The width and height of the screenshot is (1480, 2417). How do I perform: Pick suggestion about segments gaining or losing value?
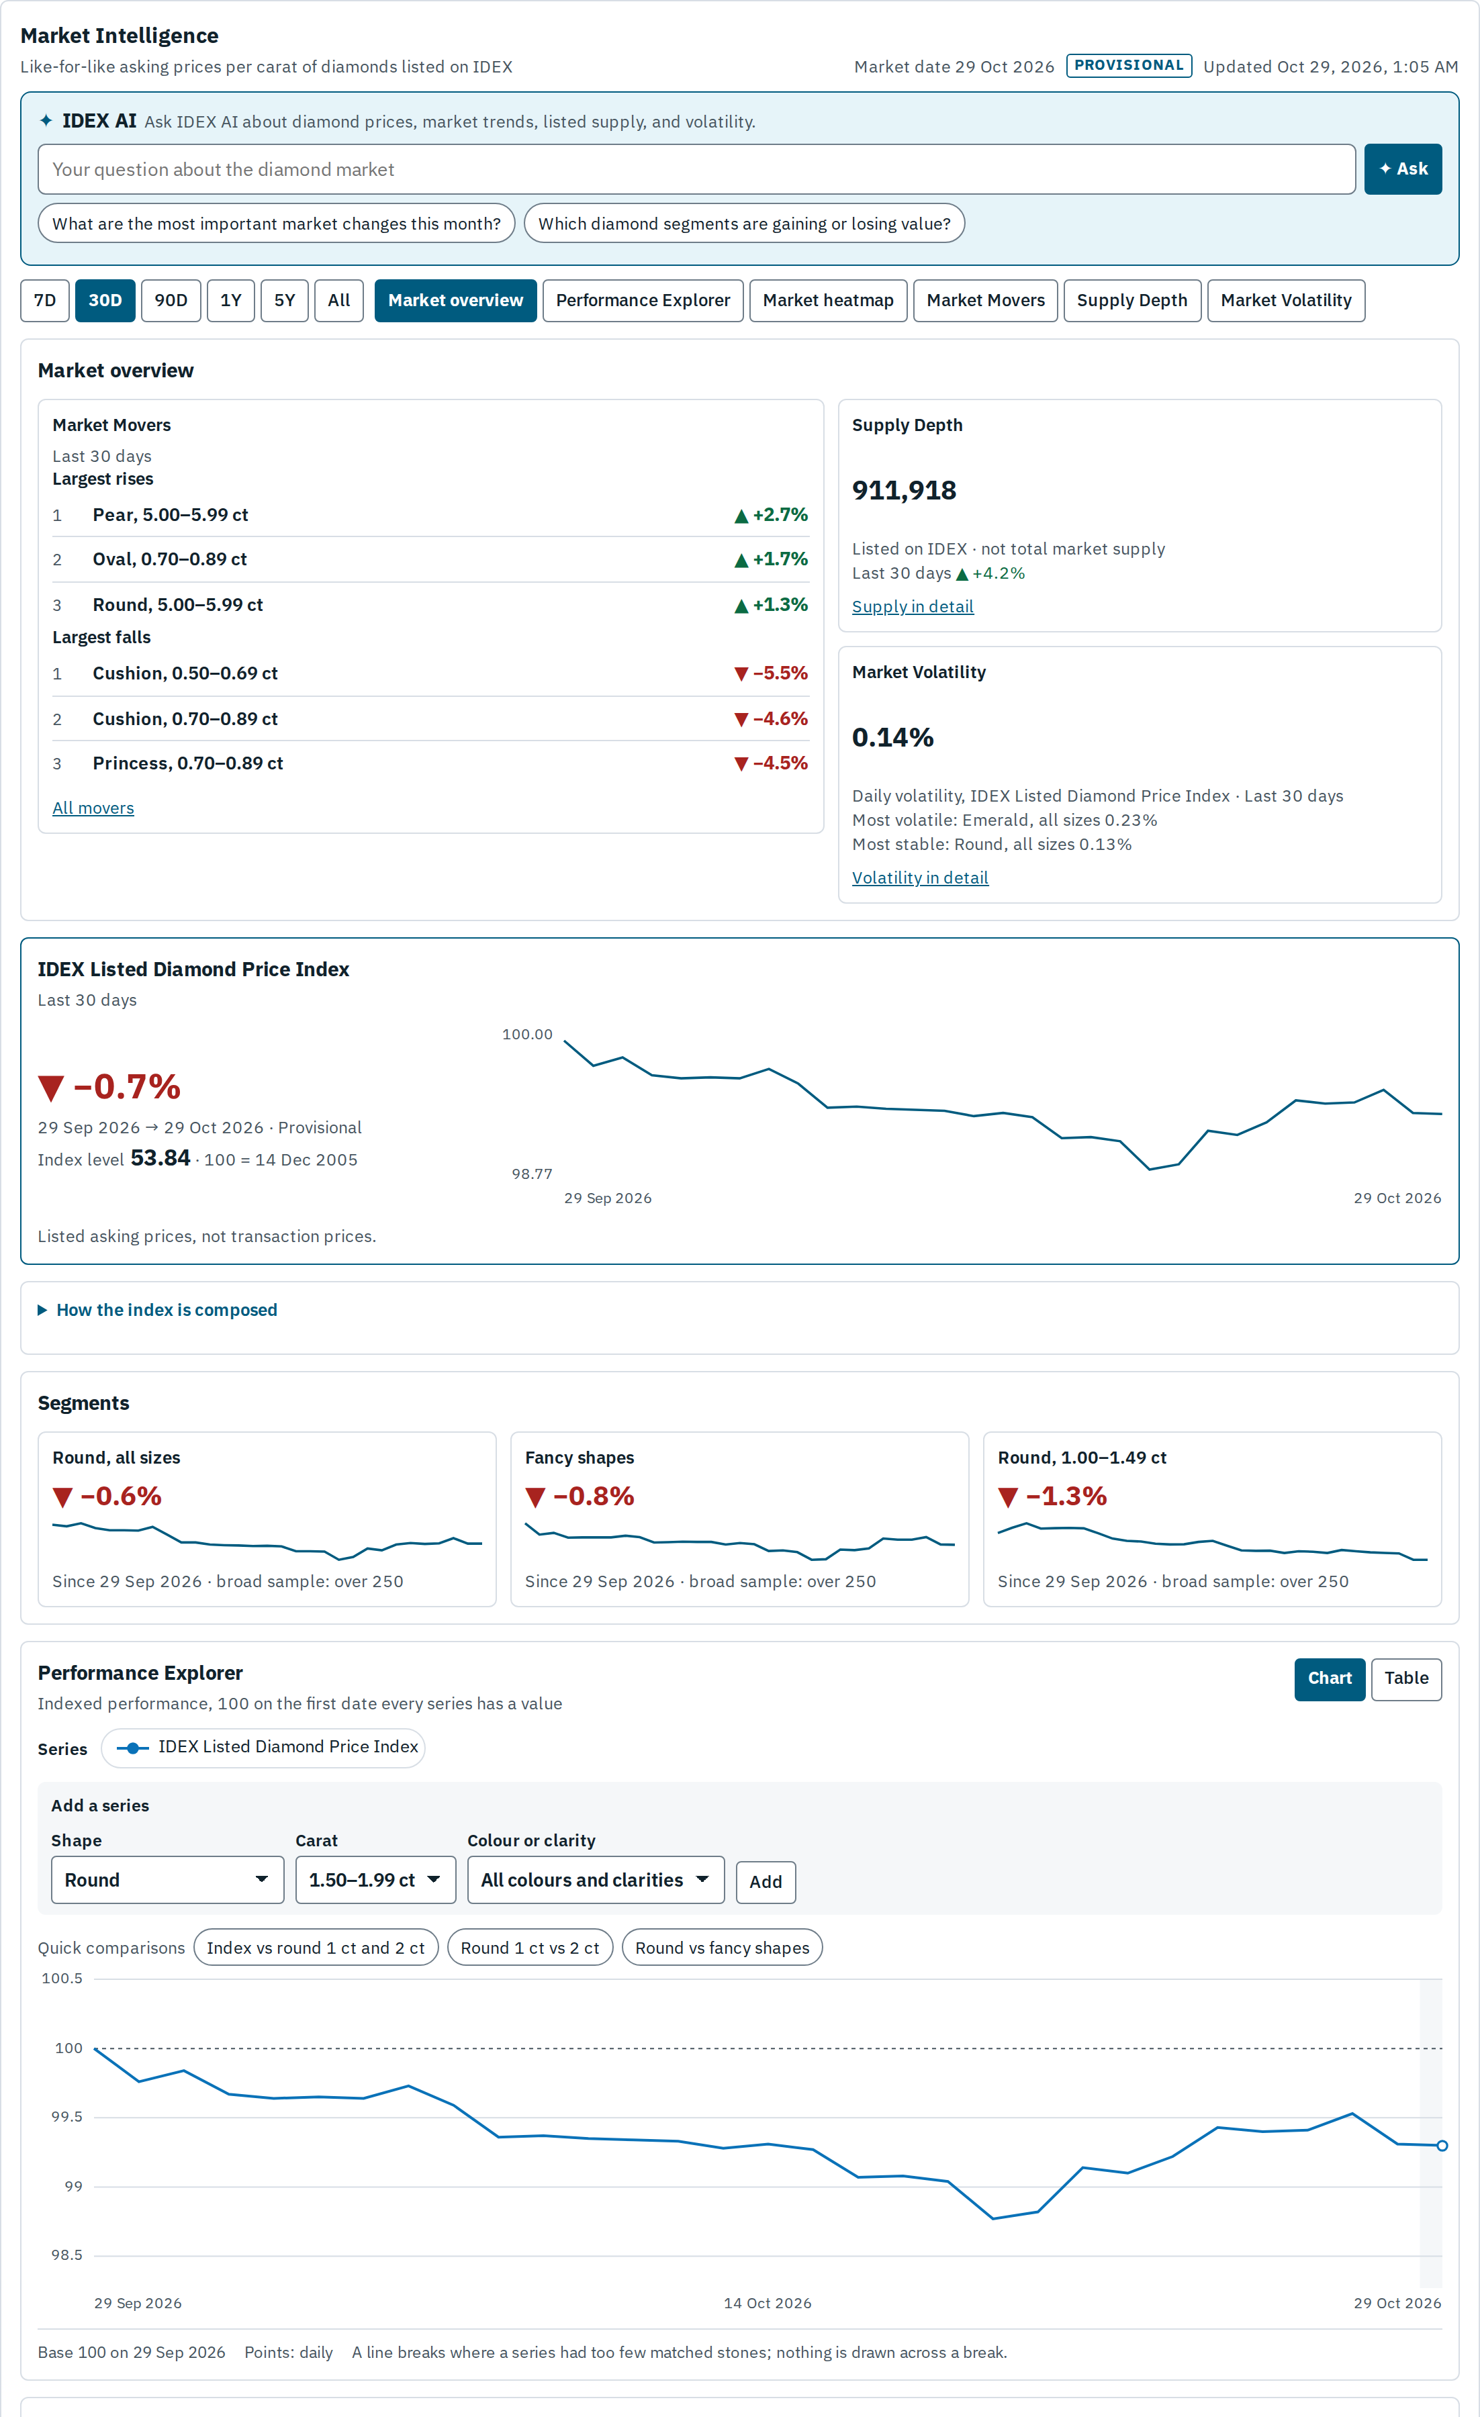[745, 224]
